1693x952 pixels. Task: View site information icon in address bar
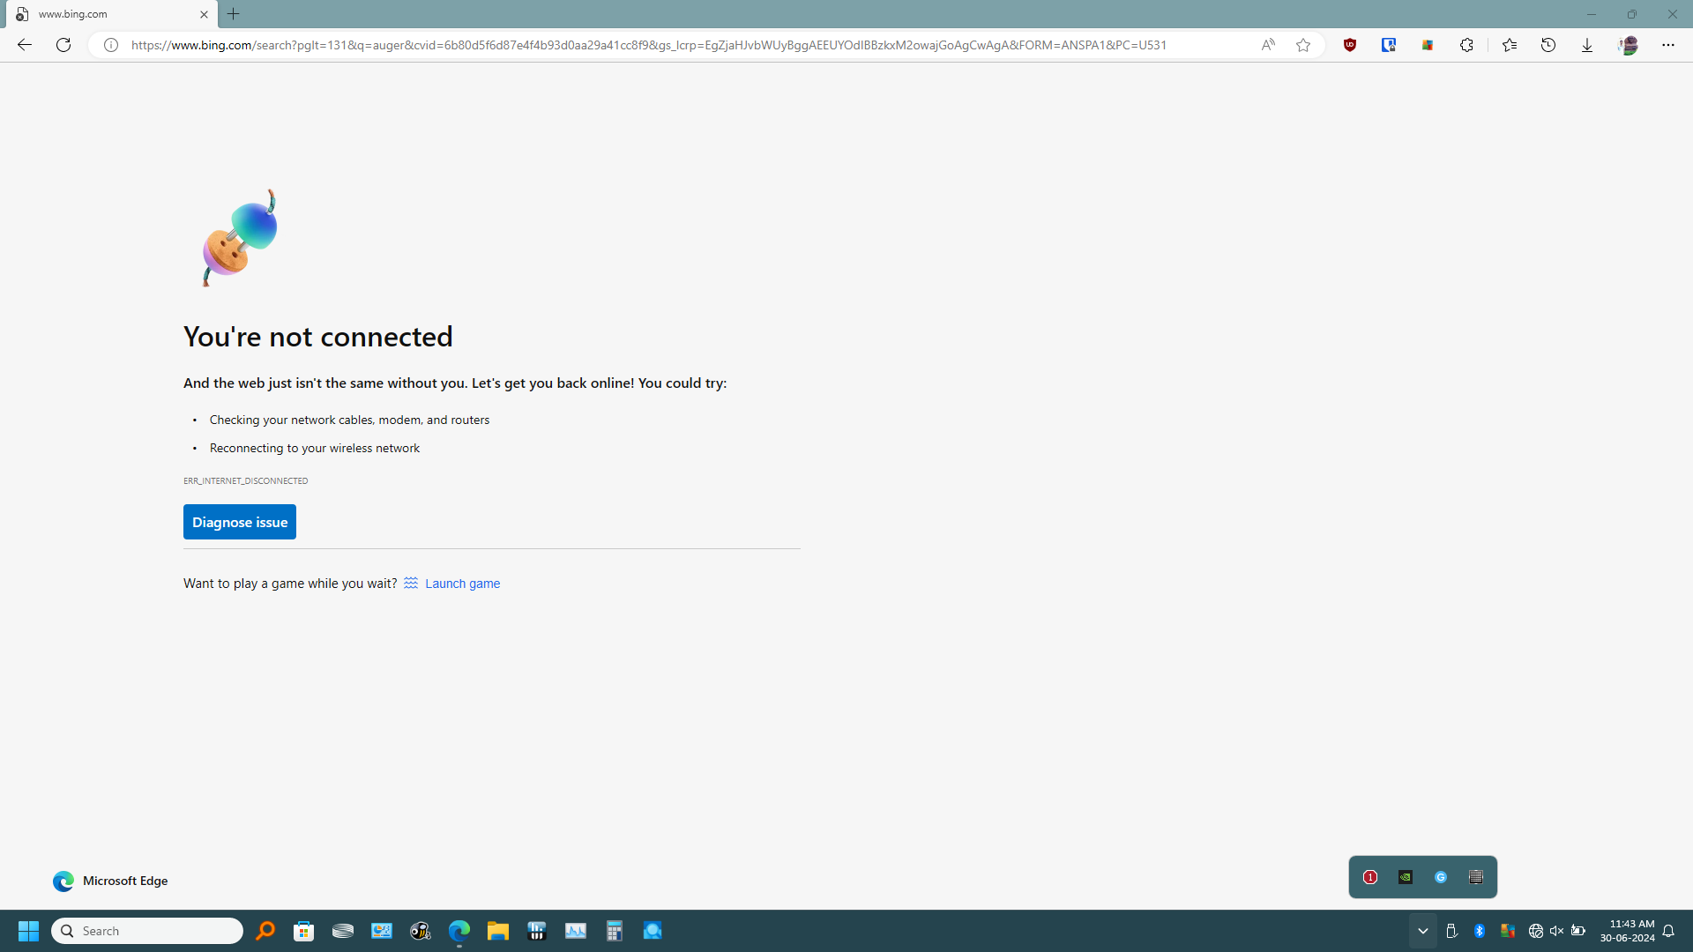point(111,45)
